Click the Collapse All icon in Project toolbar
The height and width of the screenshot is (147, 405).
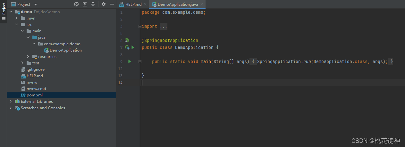(93, 4)
